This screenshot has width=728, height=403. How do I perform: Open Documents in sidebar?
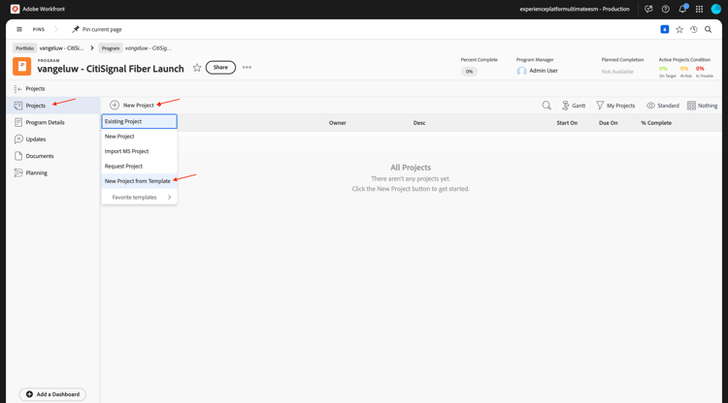pos(53,156)
